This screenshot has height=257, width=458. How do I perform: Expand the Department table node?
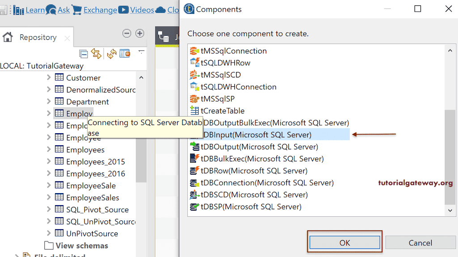(48, 101)
